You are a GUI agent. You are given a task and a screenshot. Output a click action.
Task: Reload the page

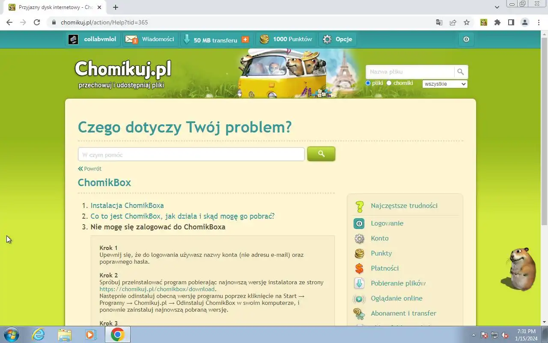[37, 22]
